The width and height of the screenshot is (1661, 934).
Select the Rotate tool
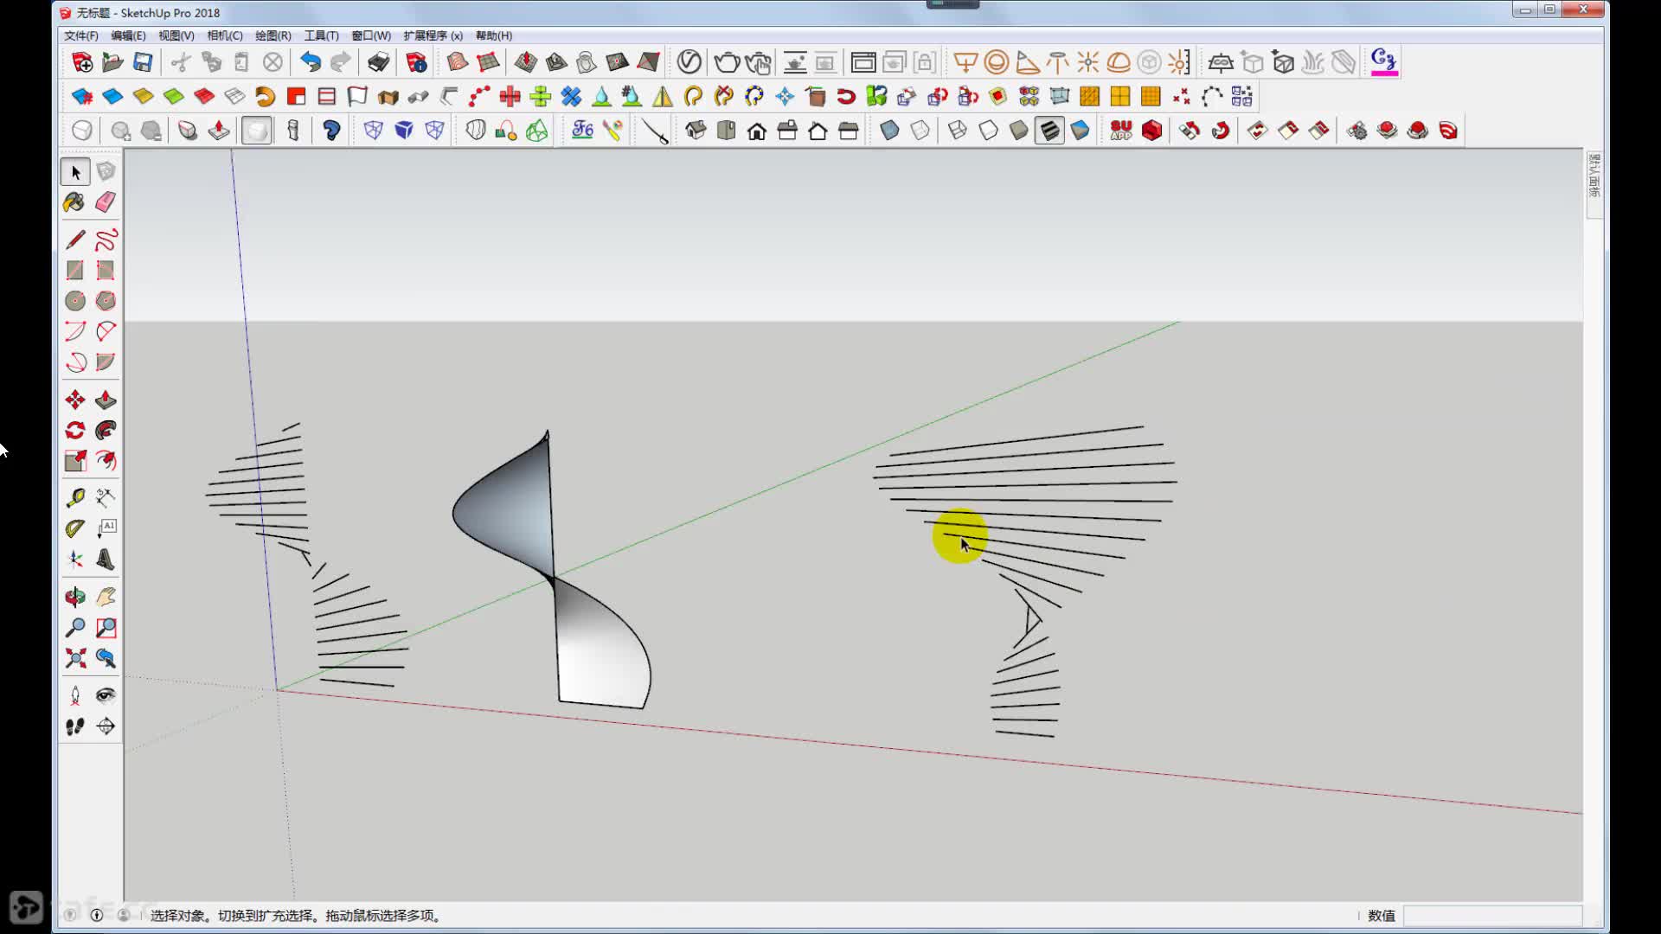point(75,430)
